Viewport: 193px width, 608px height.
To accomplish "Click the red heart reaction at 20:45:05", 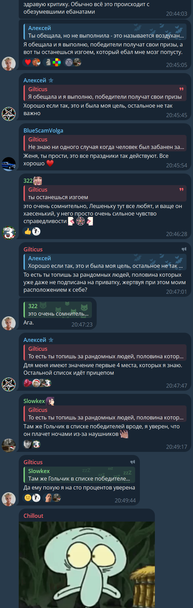I will click(x=28, y=62).
